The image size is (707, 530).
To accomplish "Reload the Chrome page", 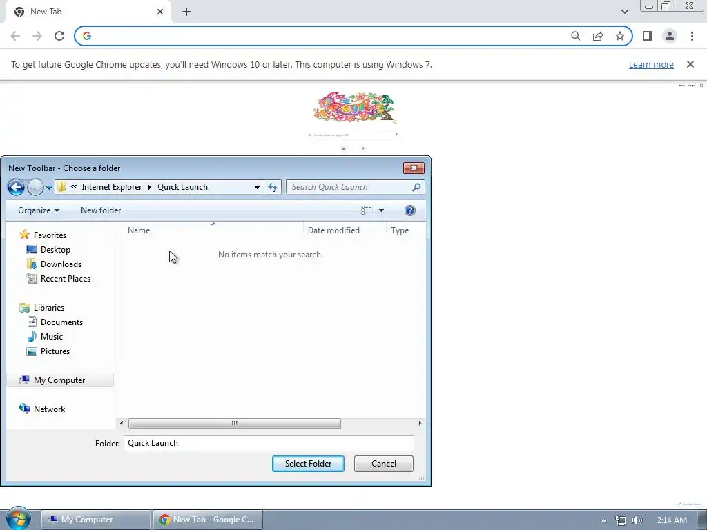I will pyautogui.click(x=59, y=36).
